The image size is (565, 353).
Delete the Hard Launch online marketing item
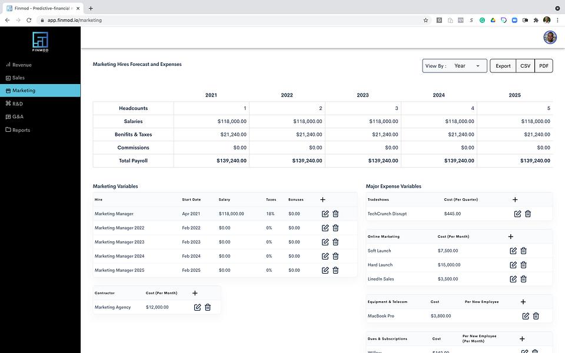tap(524, 265)
